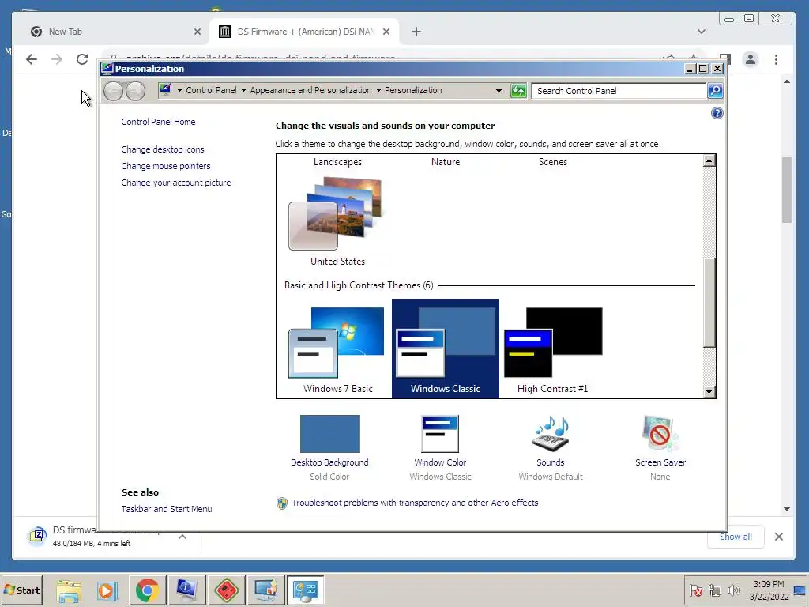The height and width of the screenshot is (607, 809).
Task: Click the Control Panel forward arrow button
Action: (x=135, y=91)
